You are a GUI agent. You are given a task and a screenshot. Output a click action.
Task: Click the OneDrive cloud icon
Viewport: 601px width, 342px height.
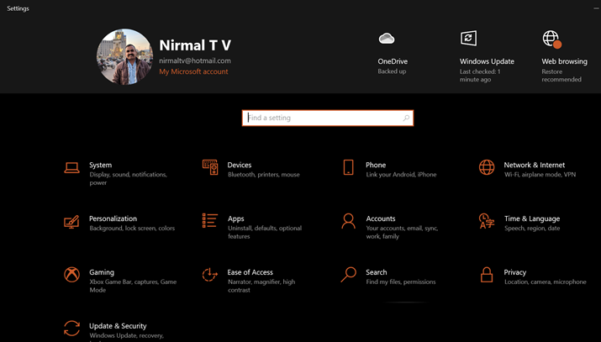point(387,39)
